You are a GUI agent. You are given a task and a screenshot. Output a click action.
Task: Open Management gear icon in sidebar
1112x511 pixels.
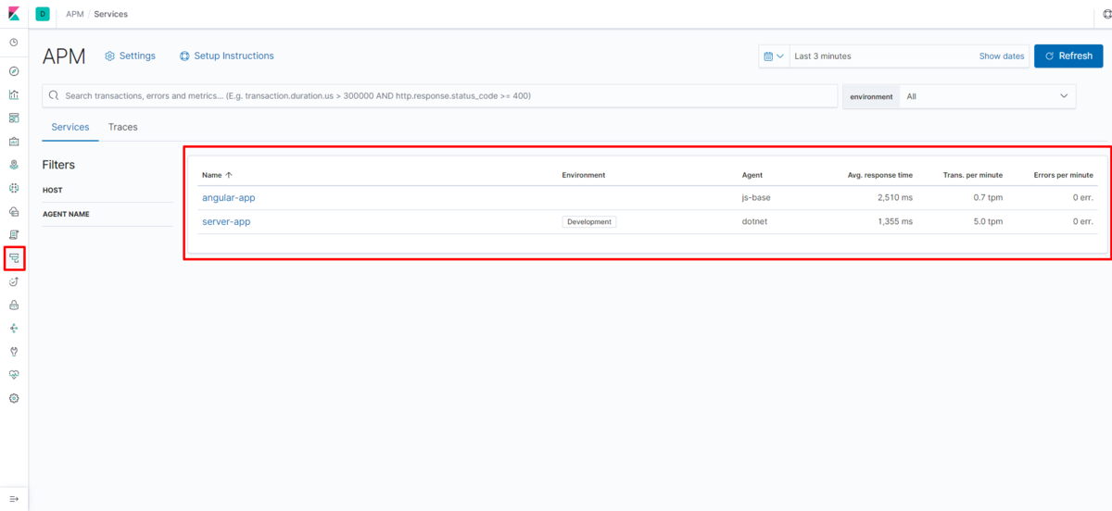pos(14,398)
